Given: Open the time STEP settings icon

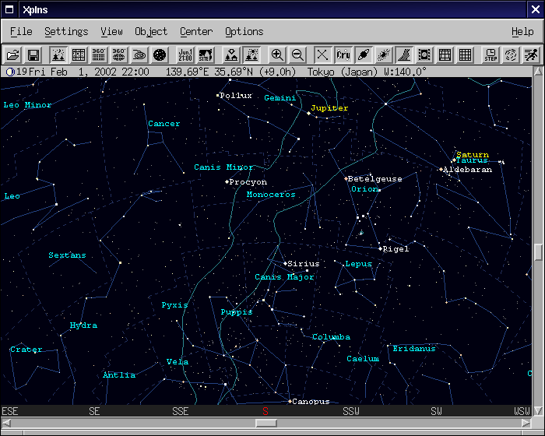Looking at the screenshot, I should tap(490, 55).
